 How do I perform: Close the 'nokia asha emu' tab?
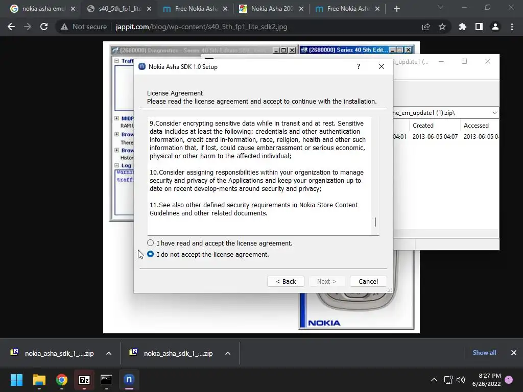click(73, 9)
